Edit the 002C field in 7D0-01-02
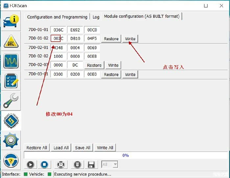 point(58,38)
